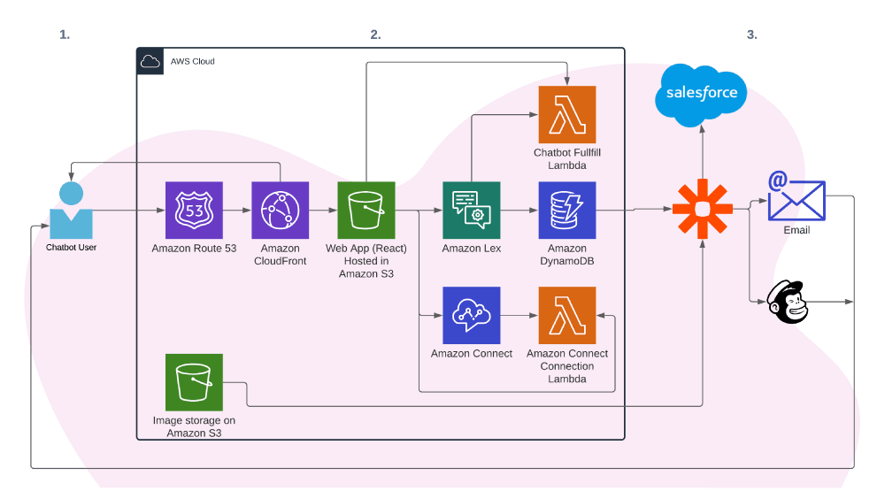Click the Chatbot User person icon
The image size is (885, 491).
[71, 211]
